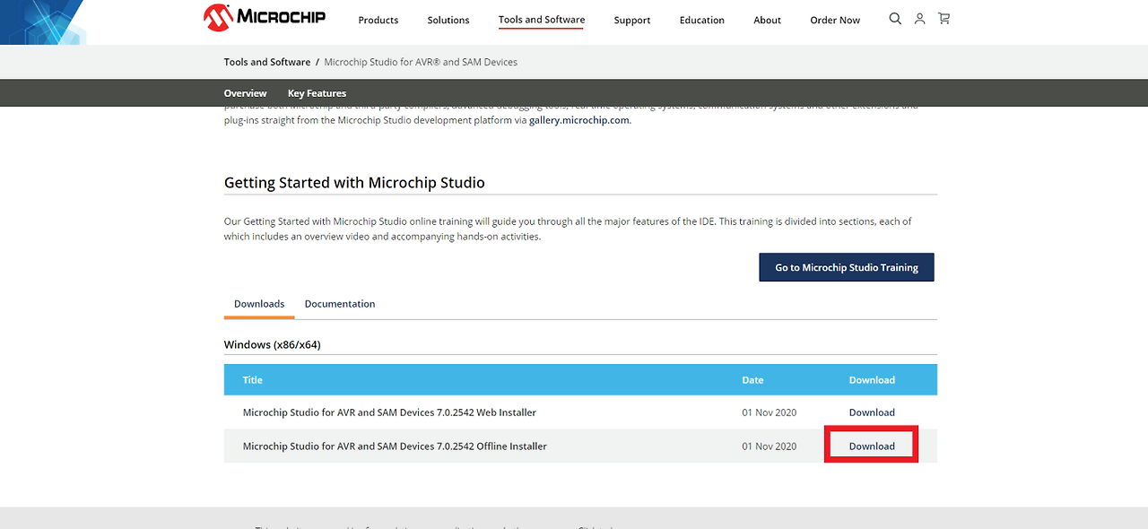Select the Downloads tab
The image size is (1148, 529).
coord(259,304)
